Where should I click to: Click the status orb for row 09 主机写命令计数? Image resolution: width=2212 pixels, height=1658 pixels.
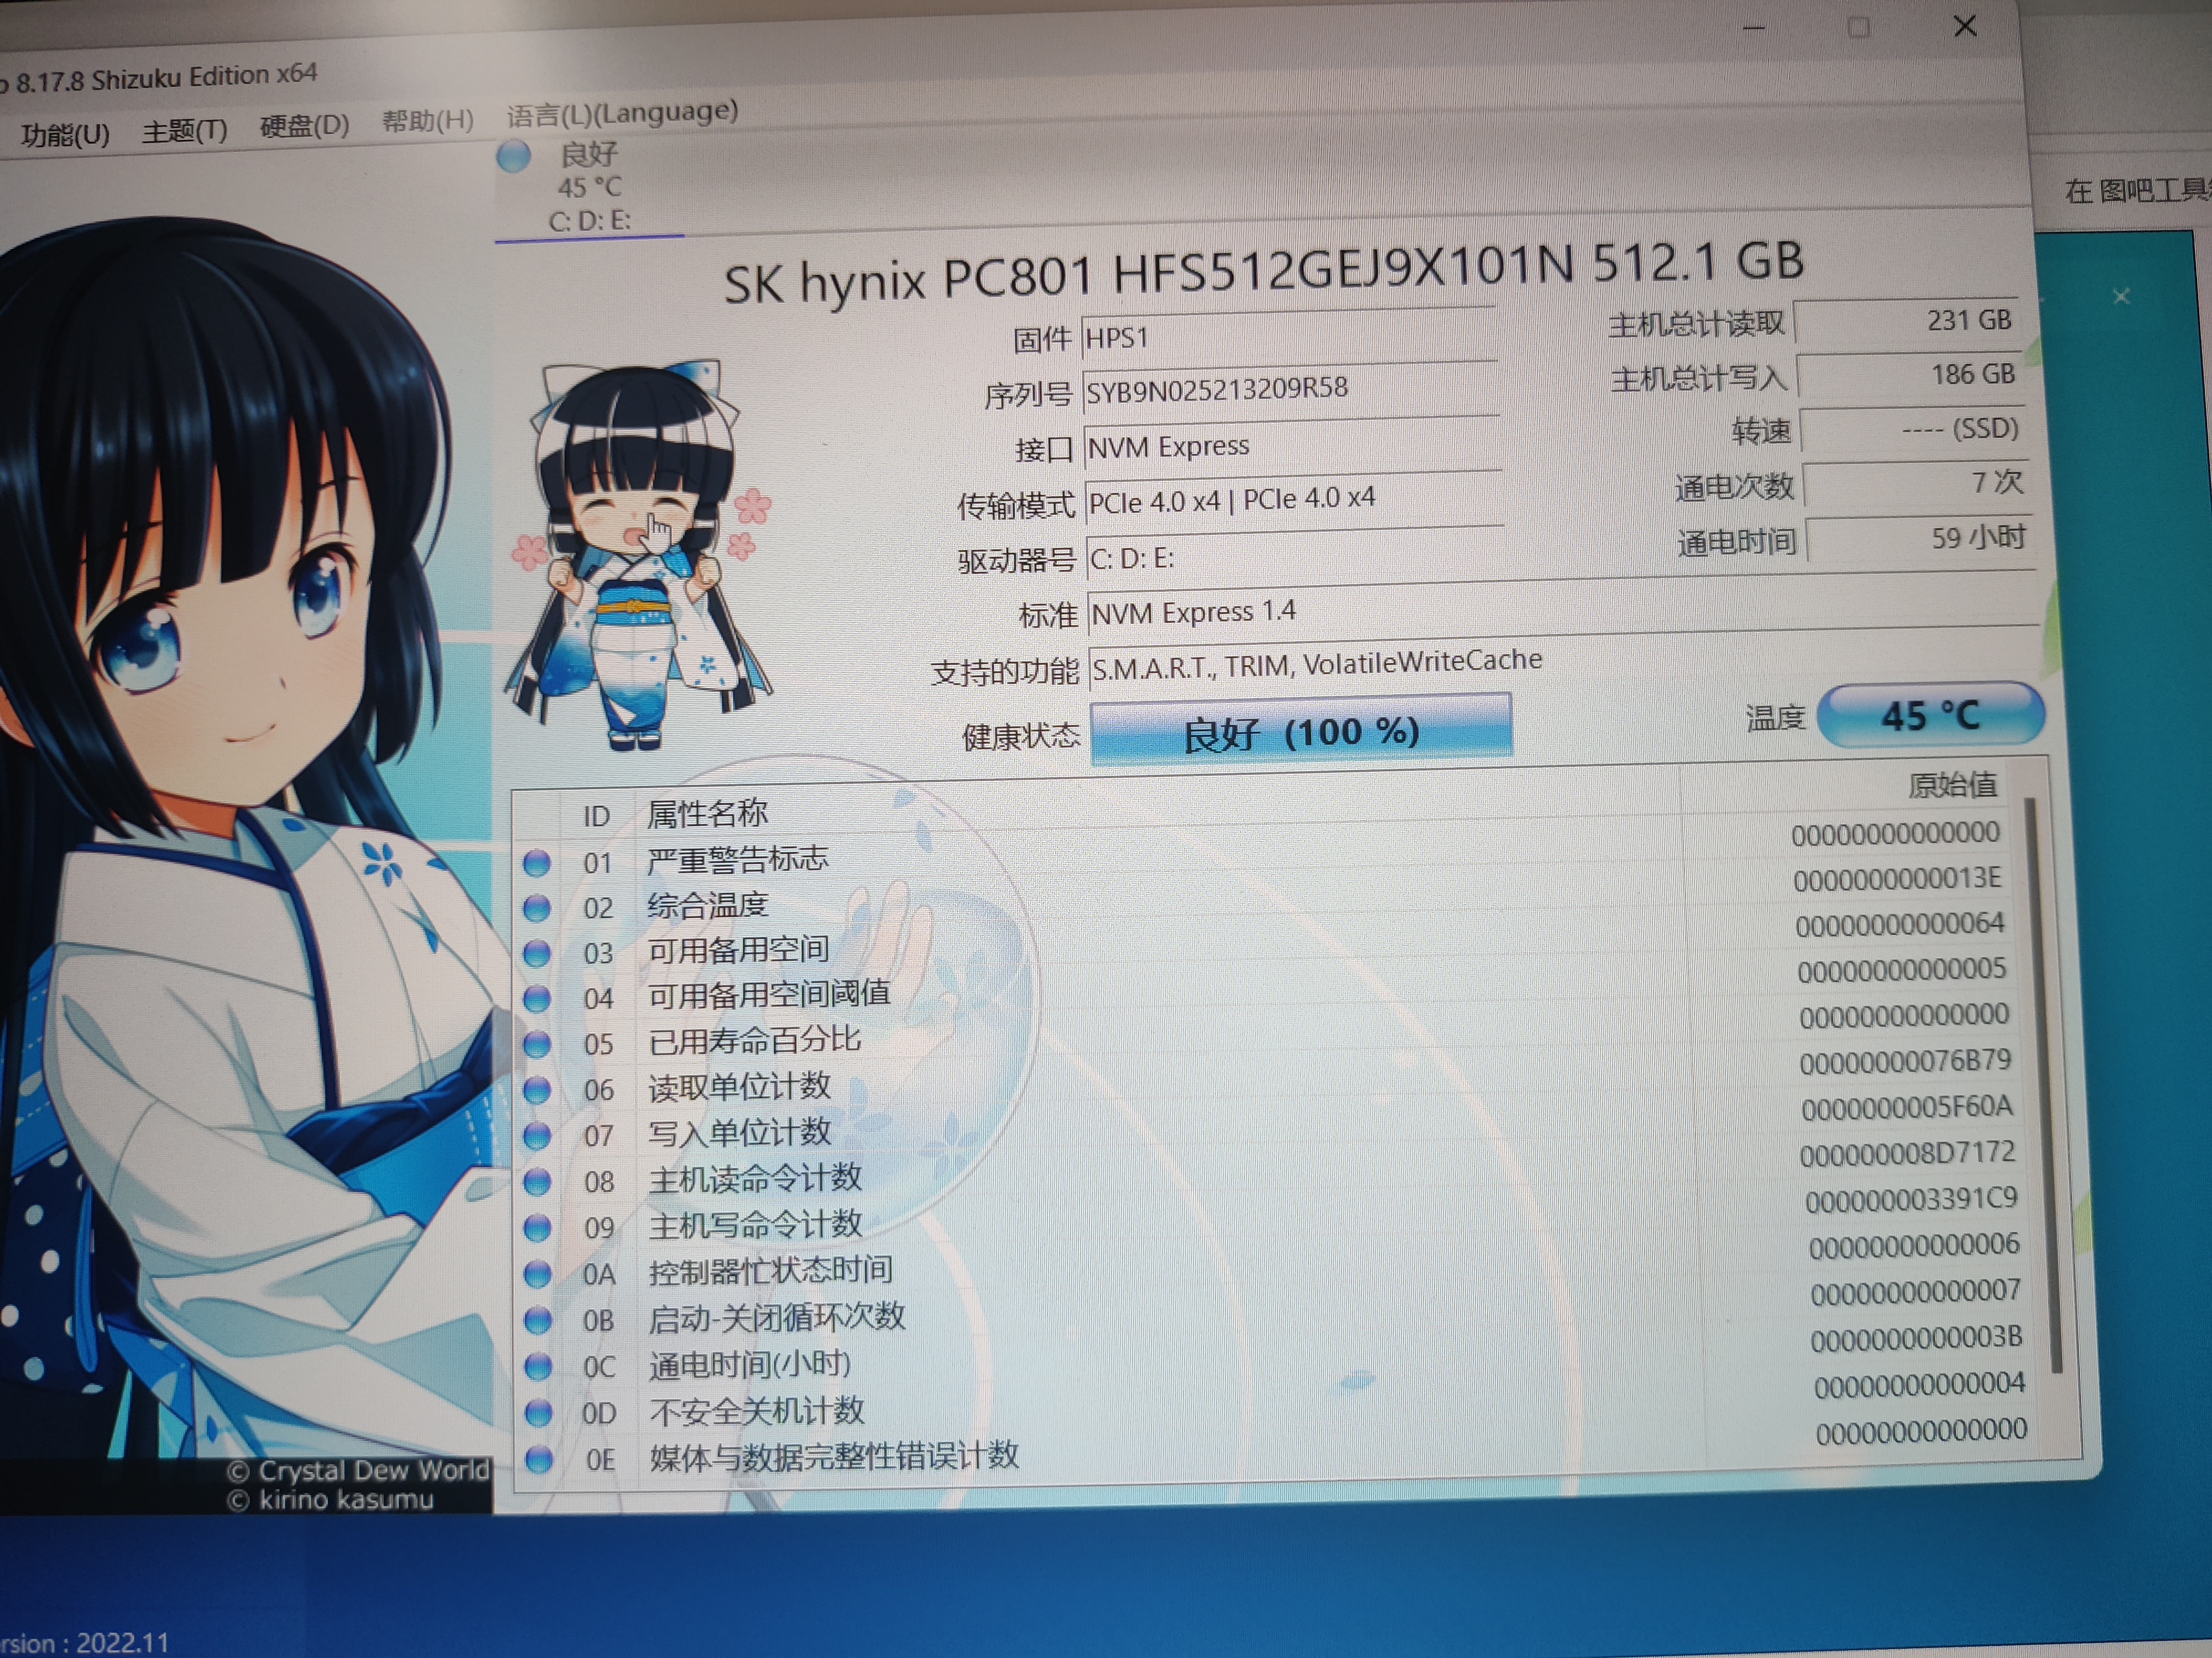(538, 1228)
